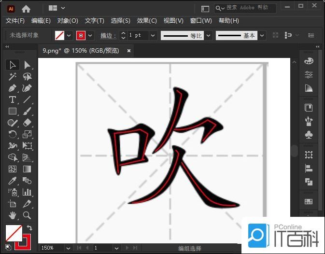Choose the Eyedropper tool
The image size is (325, 254).
13,181
